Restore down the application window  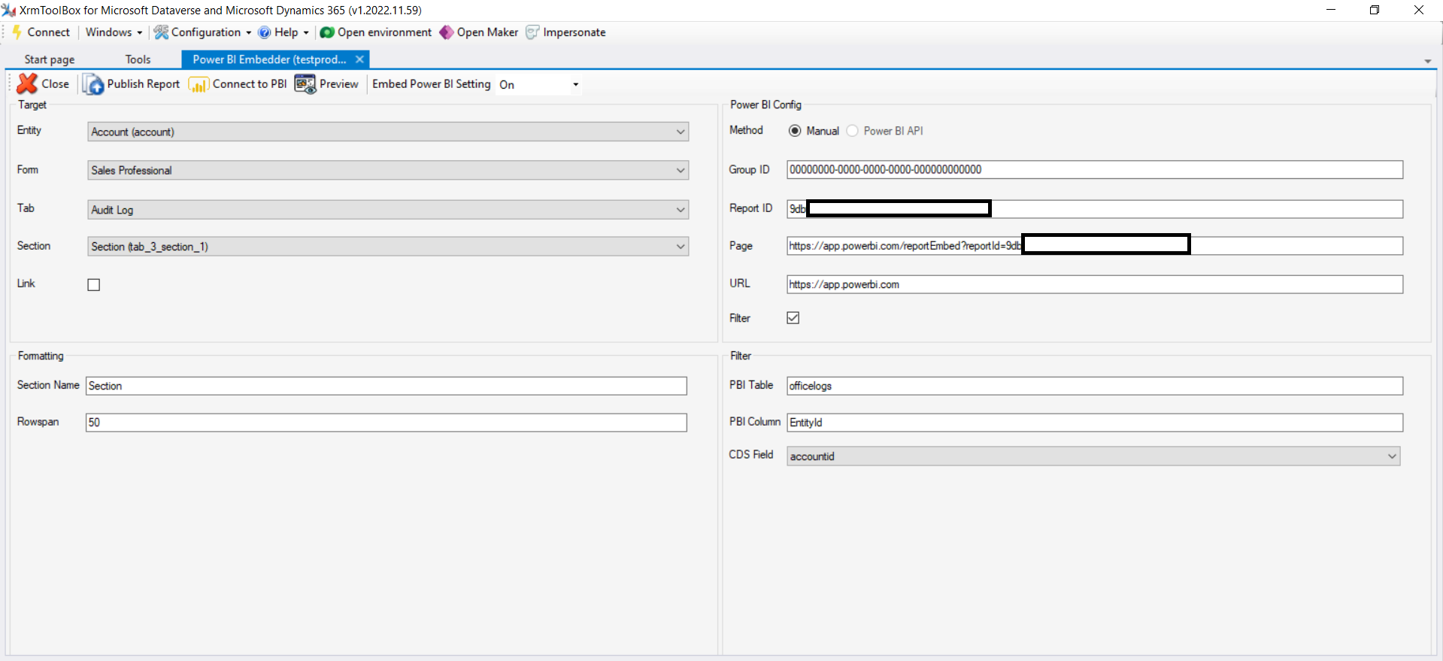coord(1375,10)
